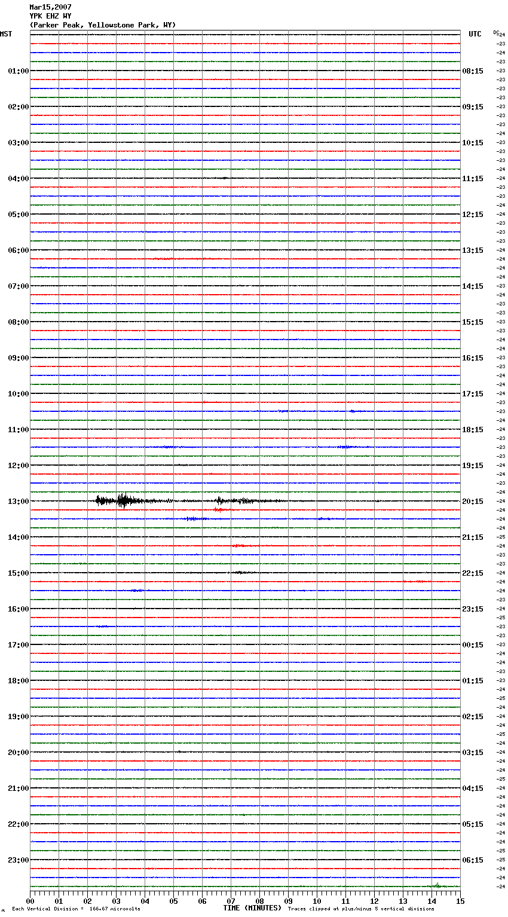Click the "10:00" MST time label
508x917 pixels.
coord(19,394)
